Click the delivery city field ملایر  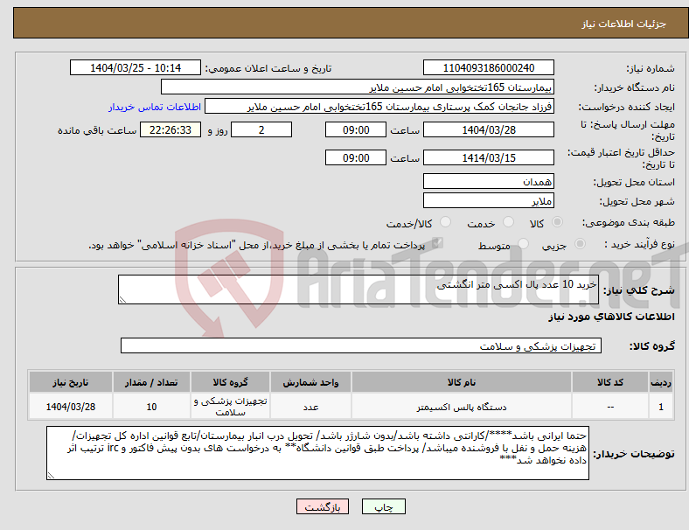(x=488, y=200)
